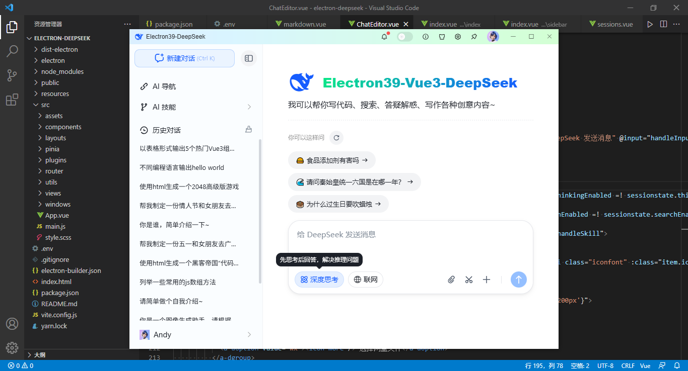Start a new chat with 新建对话
Image resolution: width=688 pixels, height=371 pixels.
[x=184, y=58]
